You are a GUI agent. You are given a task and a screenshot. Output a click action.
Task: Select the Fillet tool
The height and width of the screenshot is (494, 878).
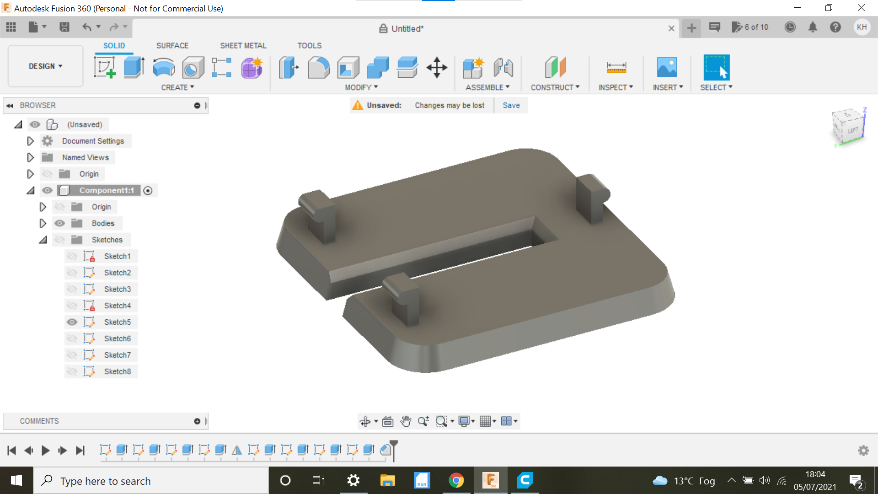[318, 68]
